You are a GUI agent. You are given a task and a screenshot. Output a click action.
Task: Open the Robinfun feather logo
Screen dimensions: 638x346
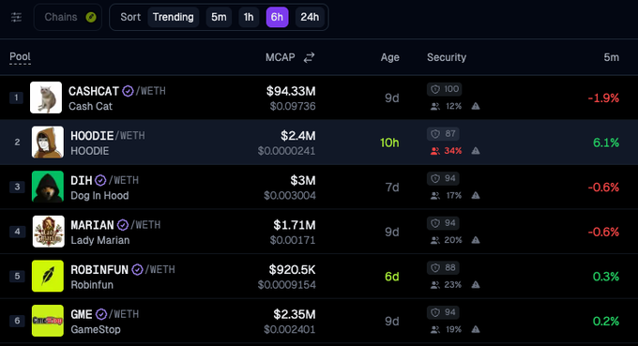pyautogui.click(x=48, y=276)
